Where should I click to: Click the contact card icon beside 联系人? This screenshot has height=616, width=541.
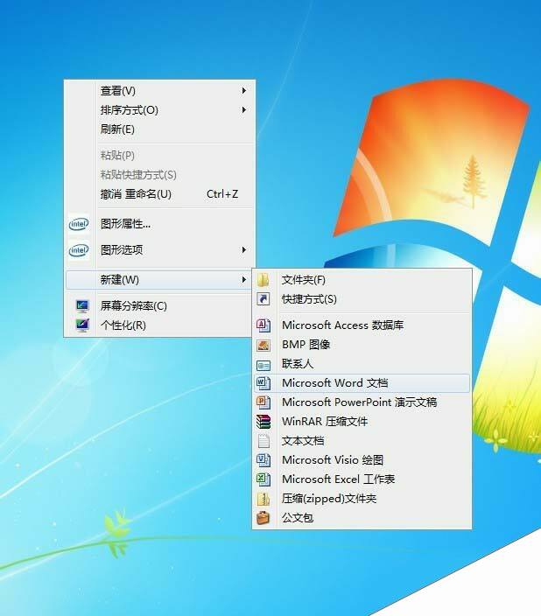(x=263, y=366)
